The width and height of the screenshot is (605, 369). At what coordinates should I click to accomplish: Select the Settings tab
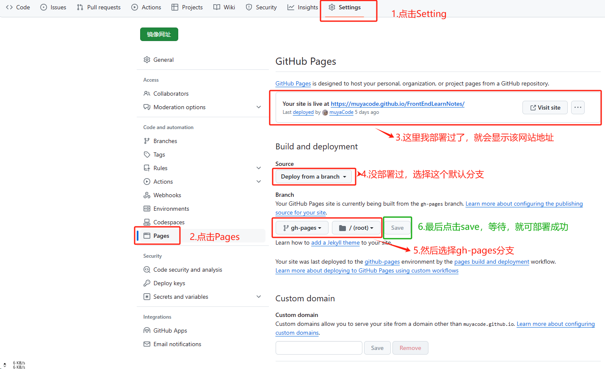[345, 7]
